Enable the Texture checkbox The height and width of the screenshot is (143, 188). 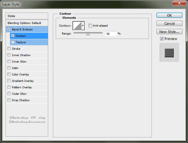[13, 42]
